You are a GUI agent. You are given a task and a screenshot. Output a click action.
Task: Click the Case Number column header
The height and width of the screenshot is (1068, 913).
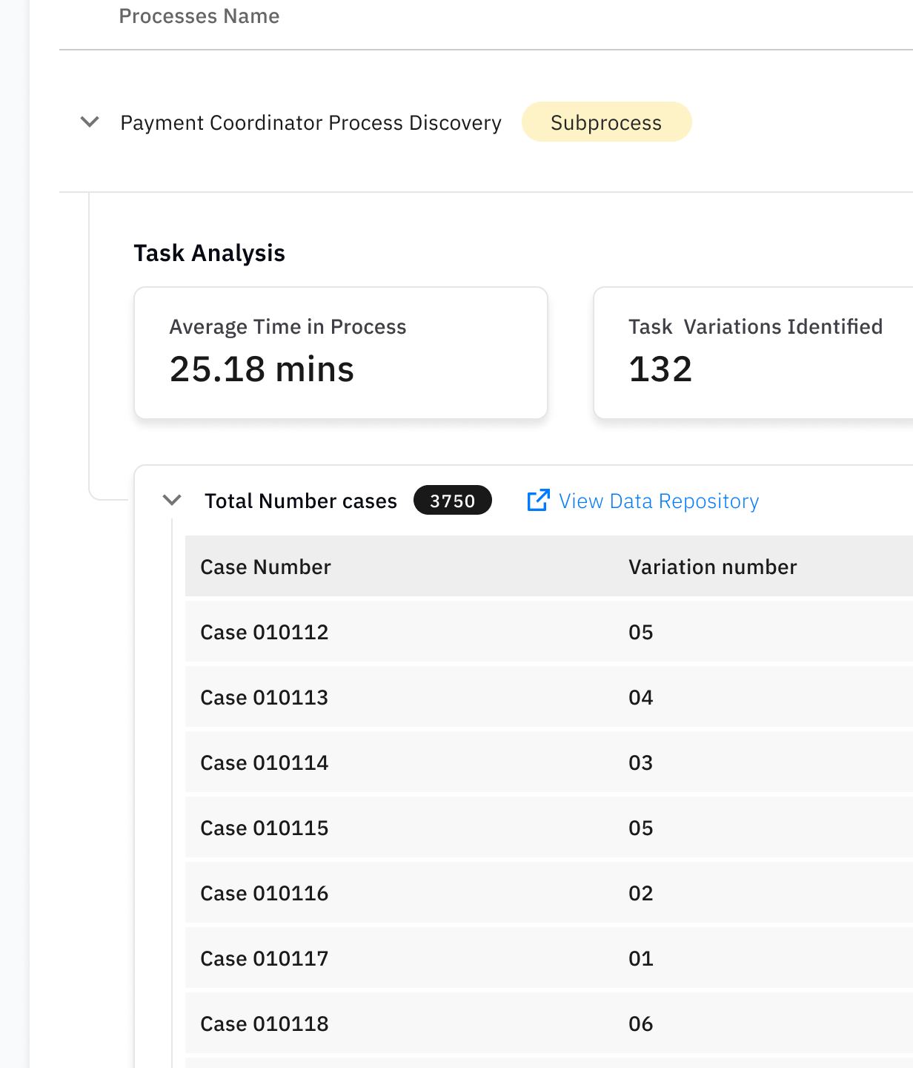(x=265, y=567)
